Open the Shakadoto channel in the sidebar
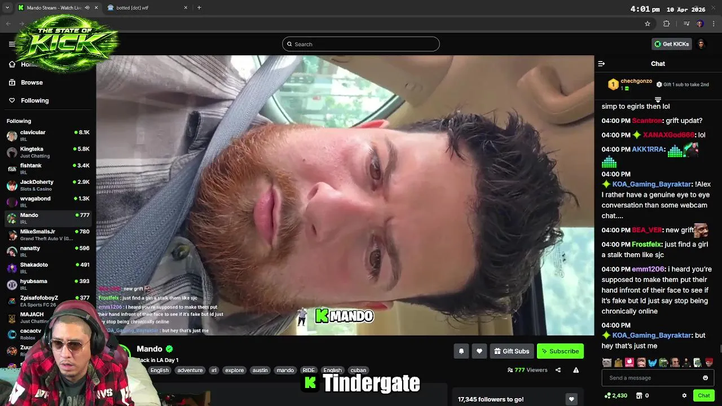This screenshot has width=722, height=406. [x=48, y=268]
